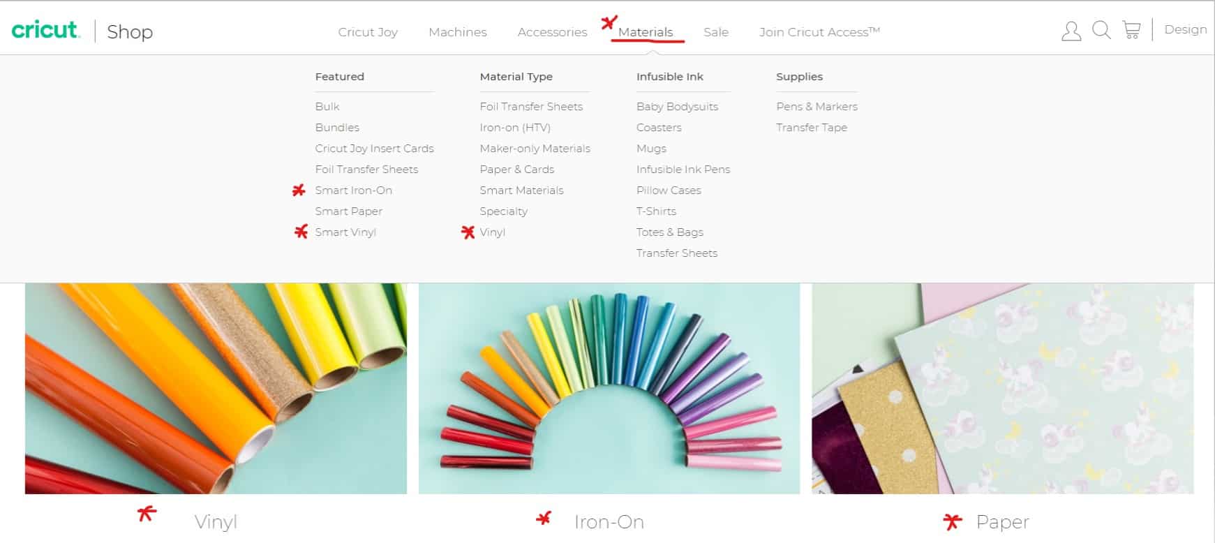
Task: Open the Iron-On rainbow rolls image
Action: point(609,388)
